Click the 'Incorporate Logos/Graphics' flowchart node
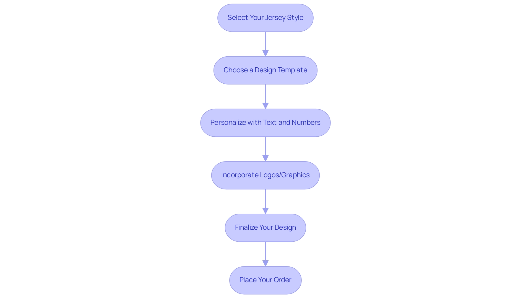The height and width of the screenshot is (299, 531). point(265,175)
